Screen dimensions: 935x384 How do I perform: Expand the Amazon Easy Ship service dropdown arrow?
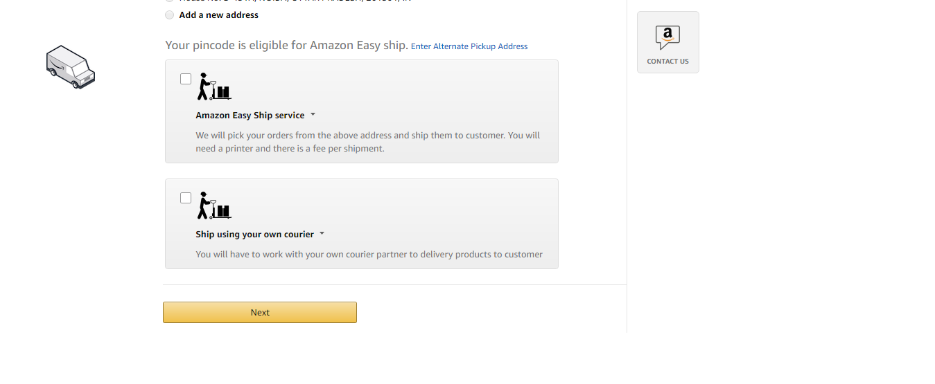pos(313,115)
